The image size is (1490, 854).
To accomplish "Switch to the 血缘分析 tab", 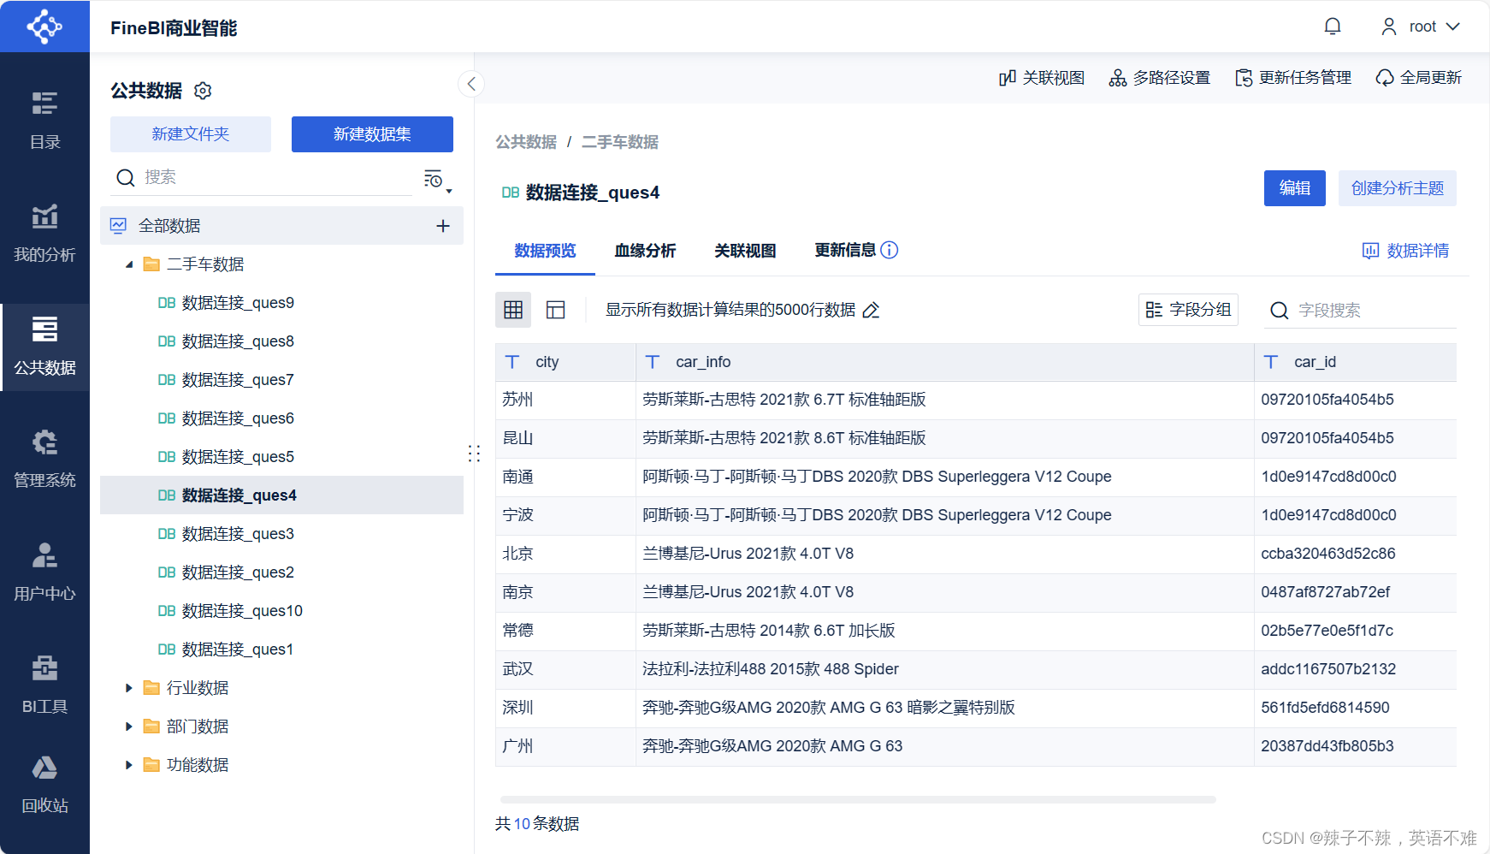I will pos(645,251).
